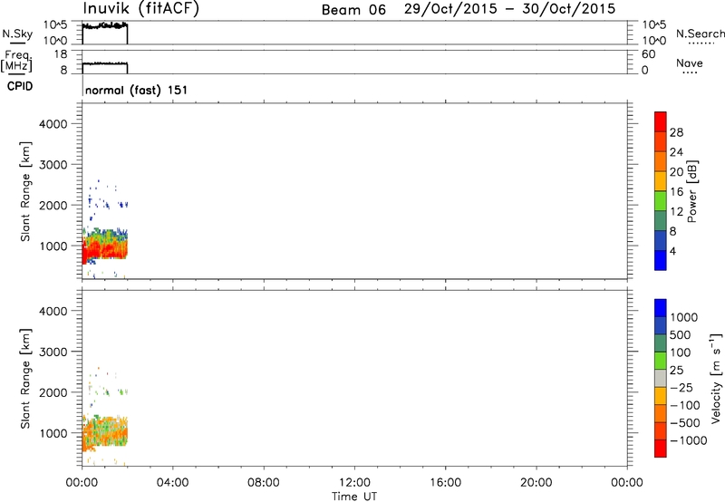Select the 'N.Sky' axis label
The width and height of the screenshot is (725, 502).
(17, 34)
